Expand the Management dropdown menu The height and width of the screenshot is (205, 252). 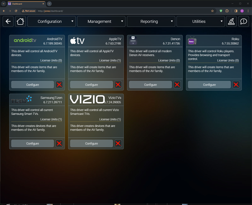pos(101,21)
